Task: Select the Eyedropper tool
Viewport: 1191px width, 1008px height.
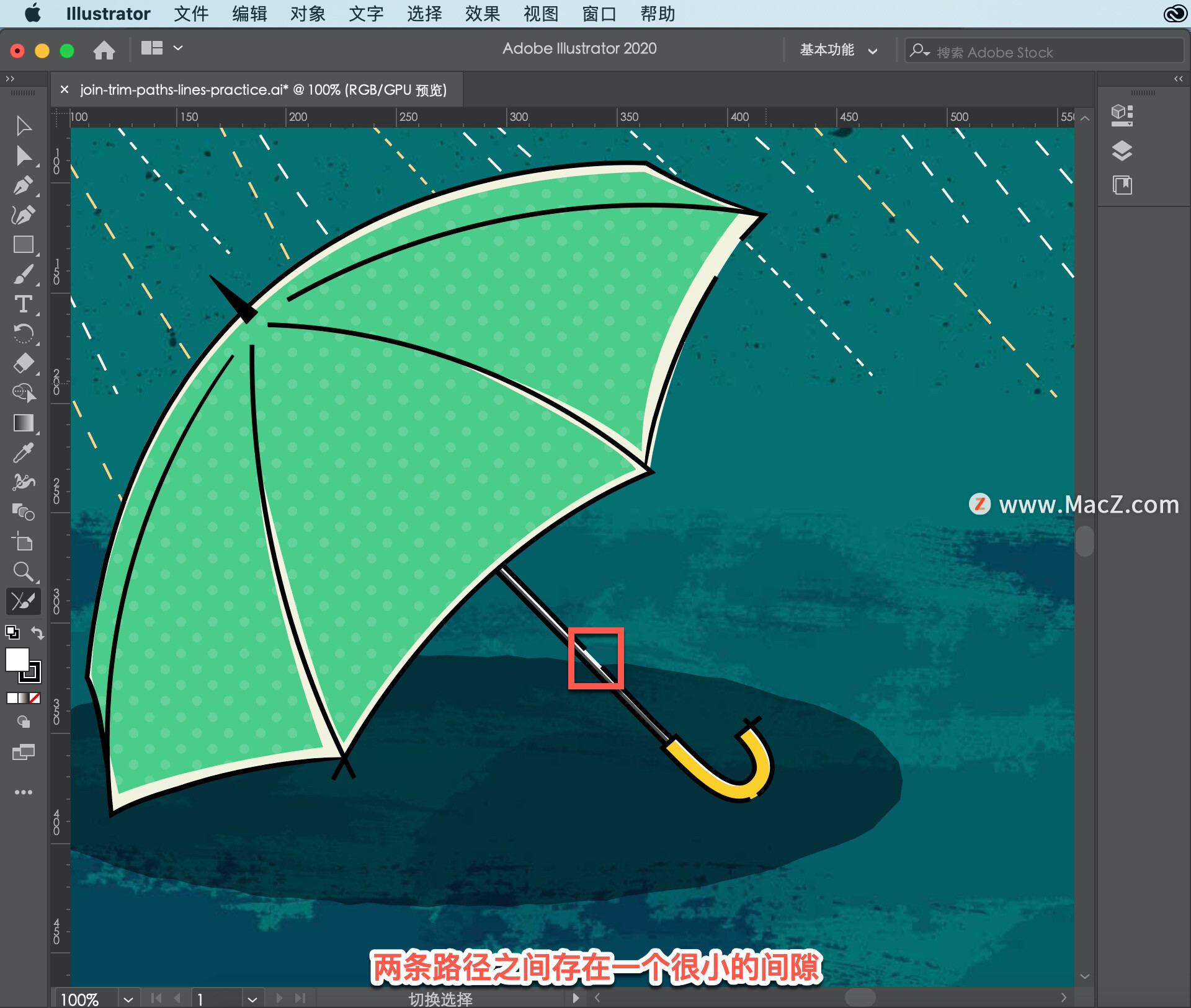Action: [x=24, y=453]
